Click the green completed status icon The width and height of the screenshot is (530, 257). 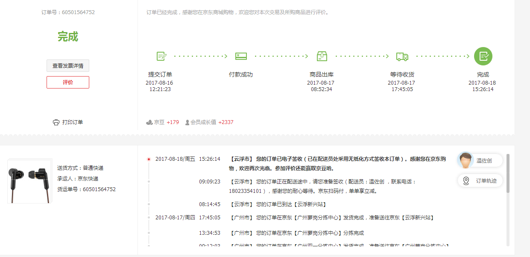(483, 56)
